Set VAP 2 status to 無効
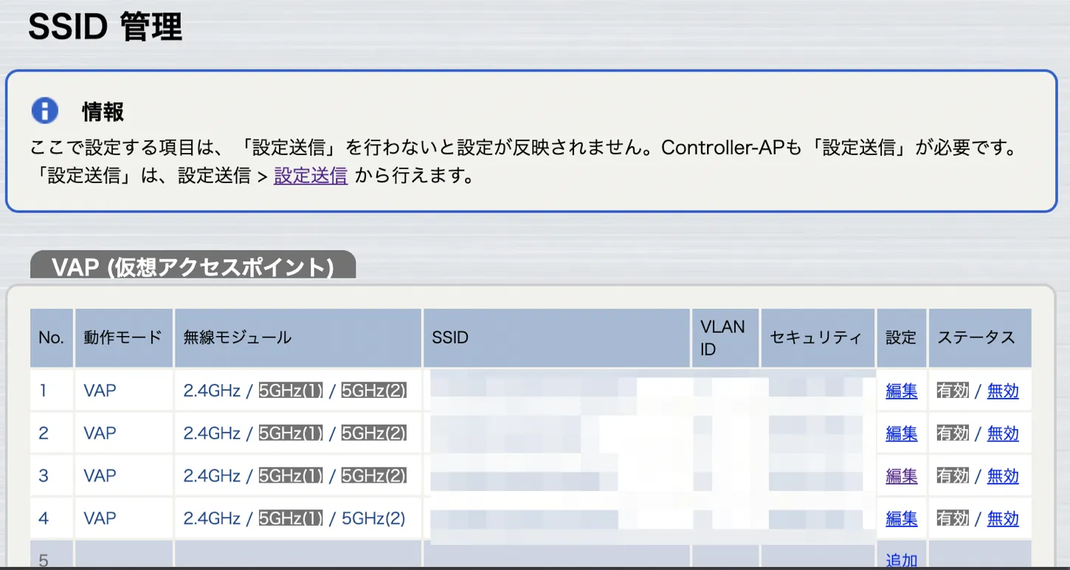The image size is (1070, 570). [x=1002, y=433]
